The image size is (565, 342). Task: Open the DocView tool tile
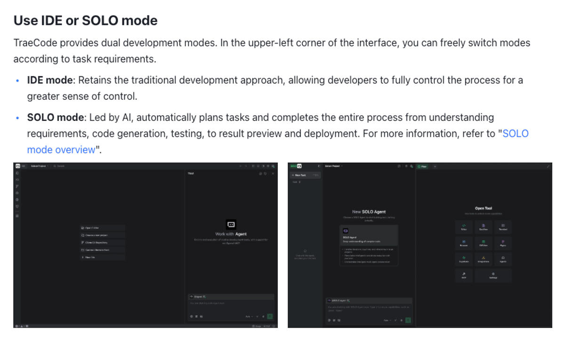coord(484,227)
